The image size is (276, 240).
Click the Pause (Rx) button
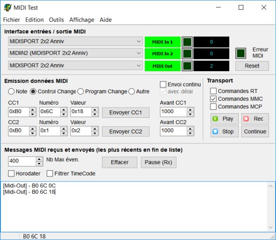tap(159, 162)
